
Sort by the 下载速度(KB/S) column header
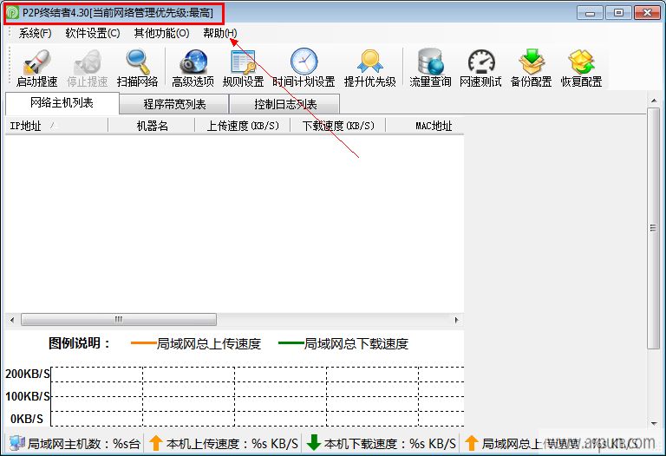338,126
